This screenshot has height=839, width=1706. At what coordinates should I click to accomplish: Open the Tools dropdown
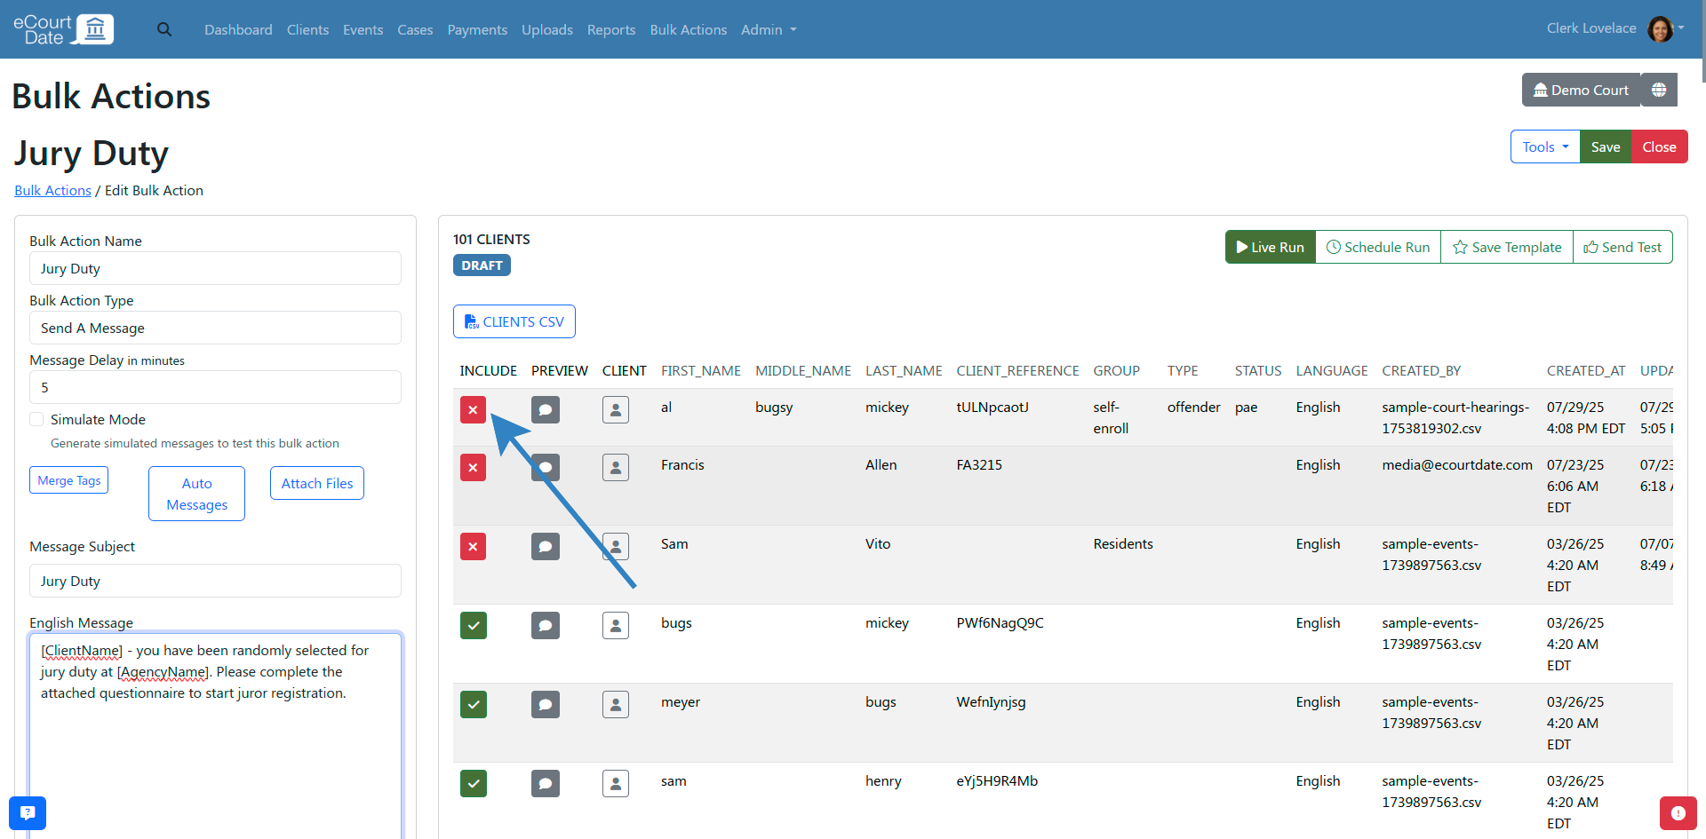1545,146
